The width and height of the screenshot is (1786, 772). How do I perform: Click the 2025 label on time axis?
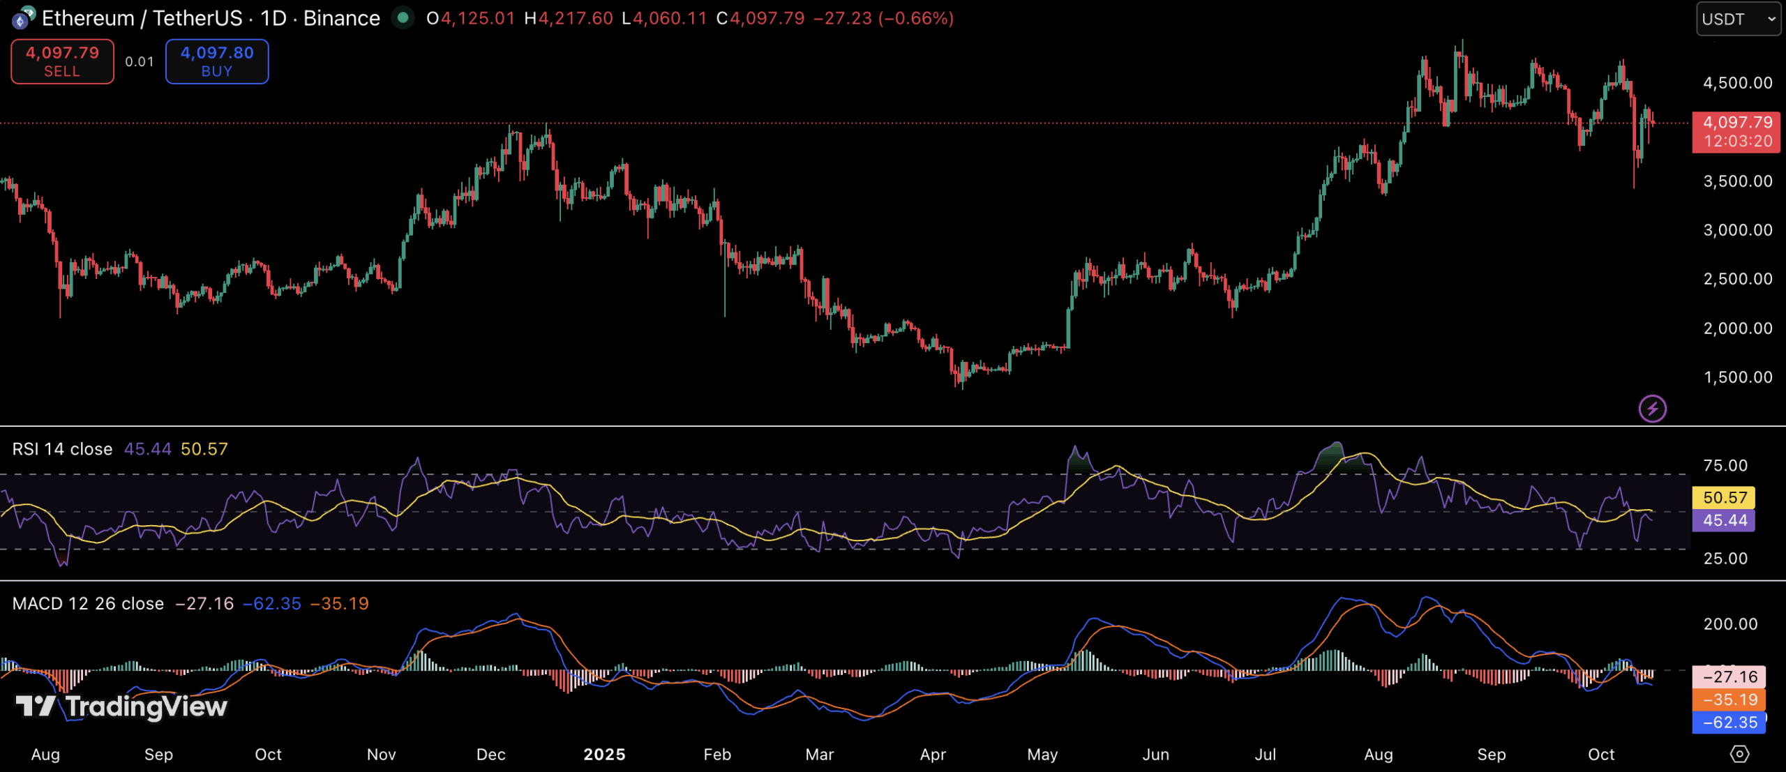pos(604,755)
